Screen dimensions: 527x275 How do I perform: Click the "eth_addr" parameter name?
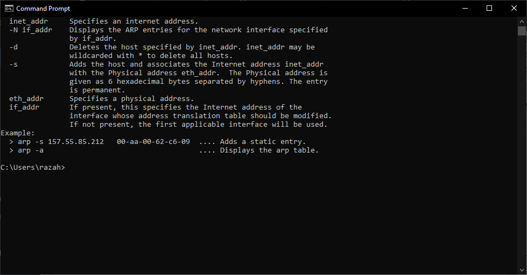26,99
